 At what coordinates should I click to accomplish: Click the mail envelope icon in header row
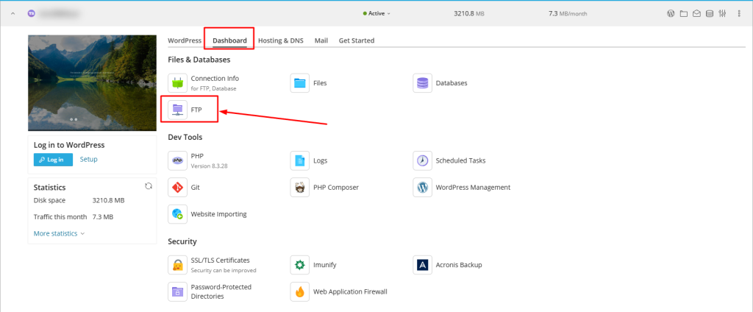(696, 13)
